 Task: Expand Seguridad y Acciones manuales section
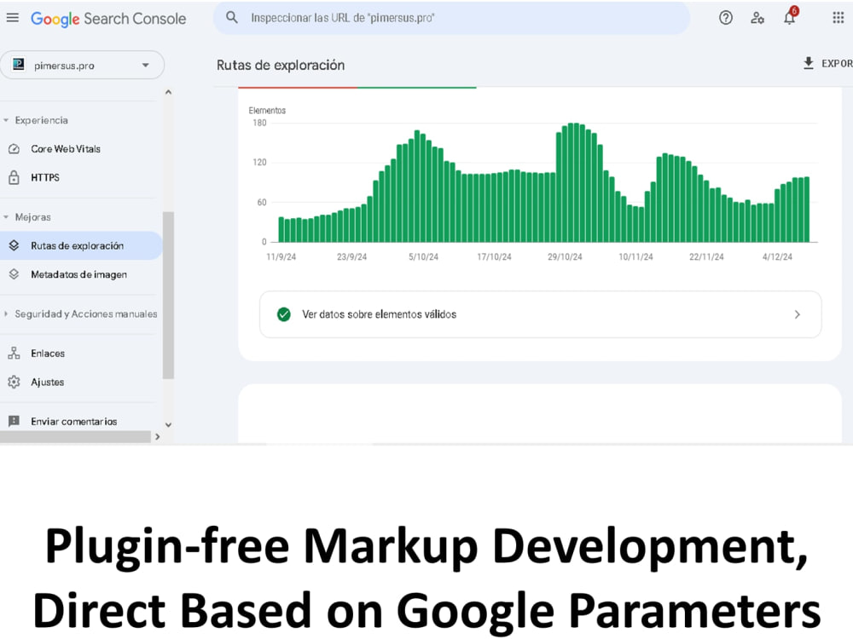(x=6, y=314)
